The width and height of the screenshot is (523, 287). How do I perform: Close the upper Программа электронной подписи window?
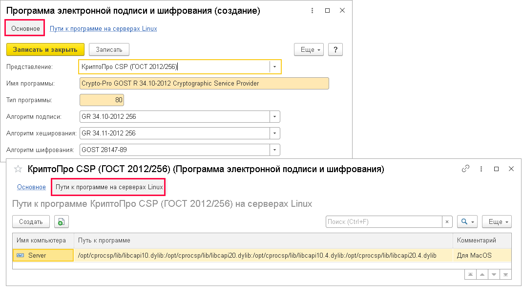342,11
